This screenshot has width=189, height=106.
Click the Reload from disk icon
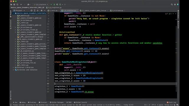[17, 4]
